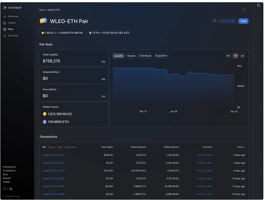This screenshot has height=200, width=265.
Task: Open the $4,093 Swap ETH for WLEO transaction
Action: coord(53,186)
